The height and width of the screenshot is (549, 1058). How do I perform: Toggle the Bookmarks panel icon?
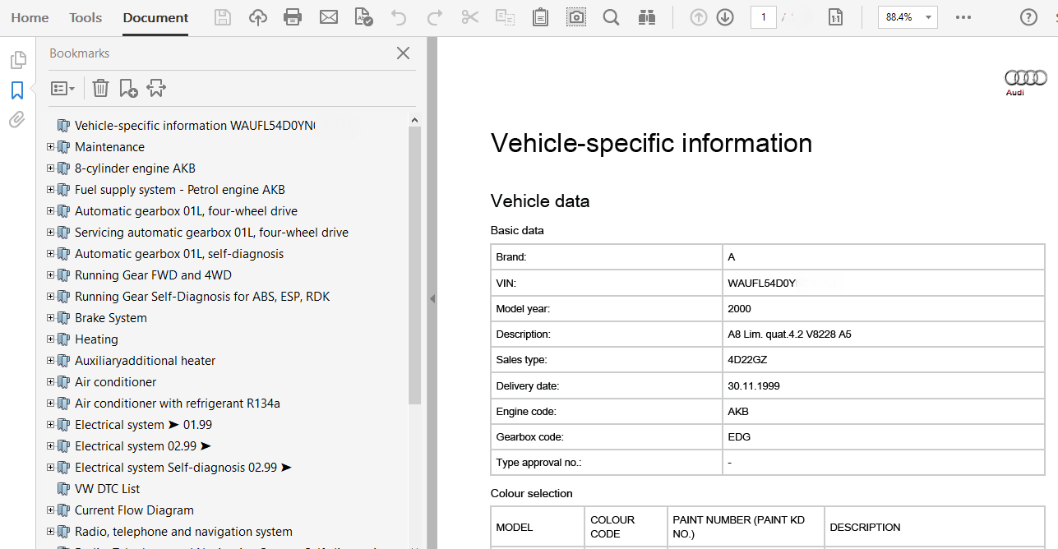click(x=17, y=90)
